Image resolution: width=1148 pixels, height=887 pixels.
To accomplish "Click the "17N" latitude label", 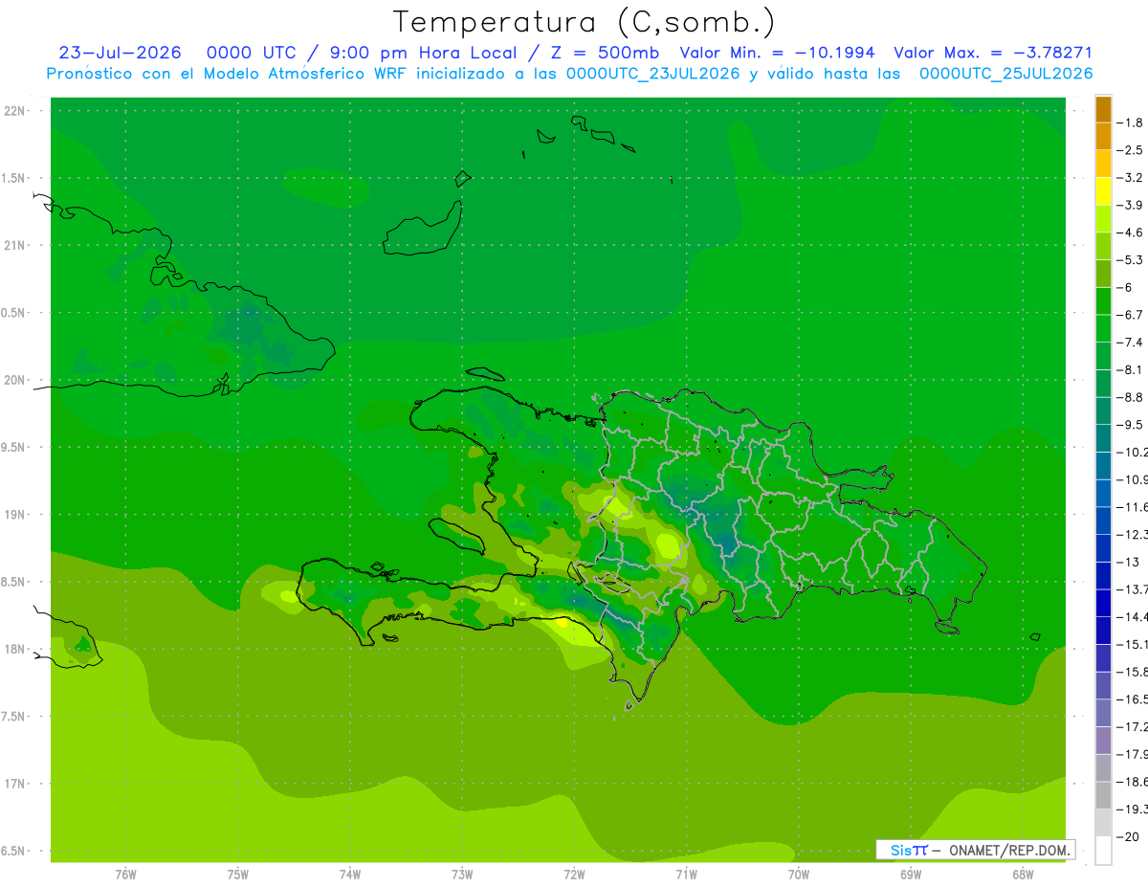I will point(15,784).
